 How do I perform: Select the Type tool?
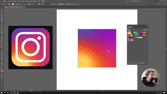tap(2, 22)
